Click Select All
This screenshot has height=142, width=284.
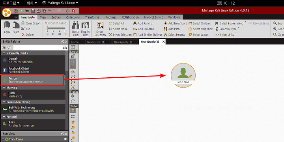(116, 23)
